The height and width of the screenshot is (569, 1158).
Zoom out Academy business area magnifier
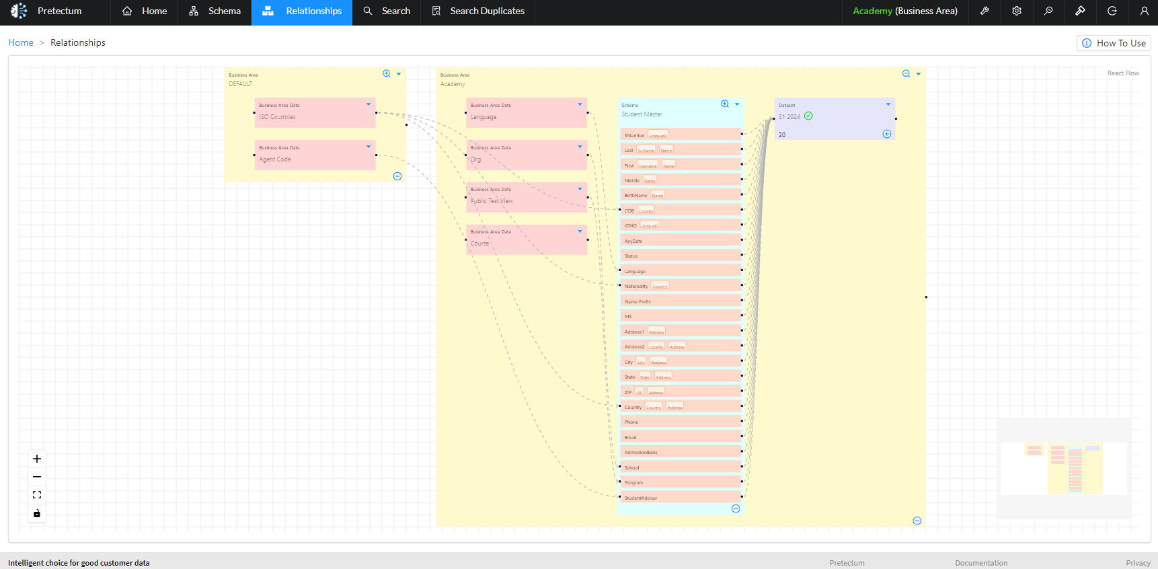(x=906, y=74)
